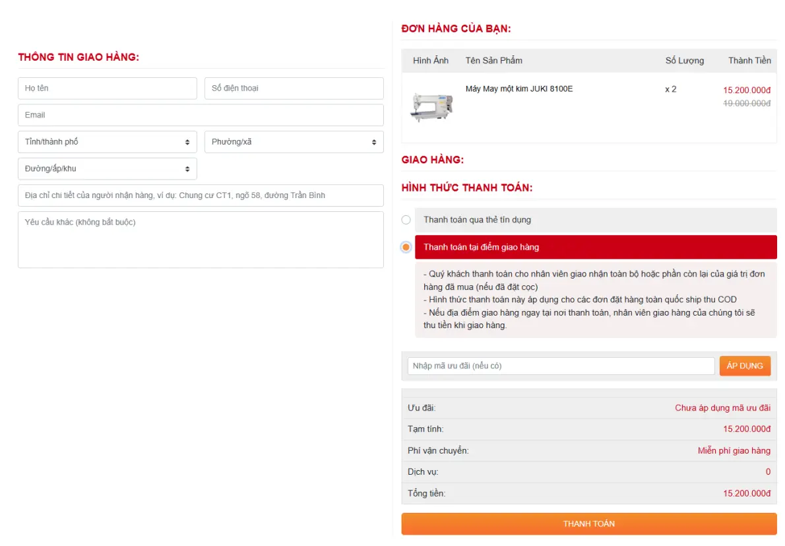This screenshot has width=785, height=546.
Task: Expand the Phường/xã dropdown
Action: coord(294,142)
